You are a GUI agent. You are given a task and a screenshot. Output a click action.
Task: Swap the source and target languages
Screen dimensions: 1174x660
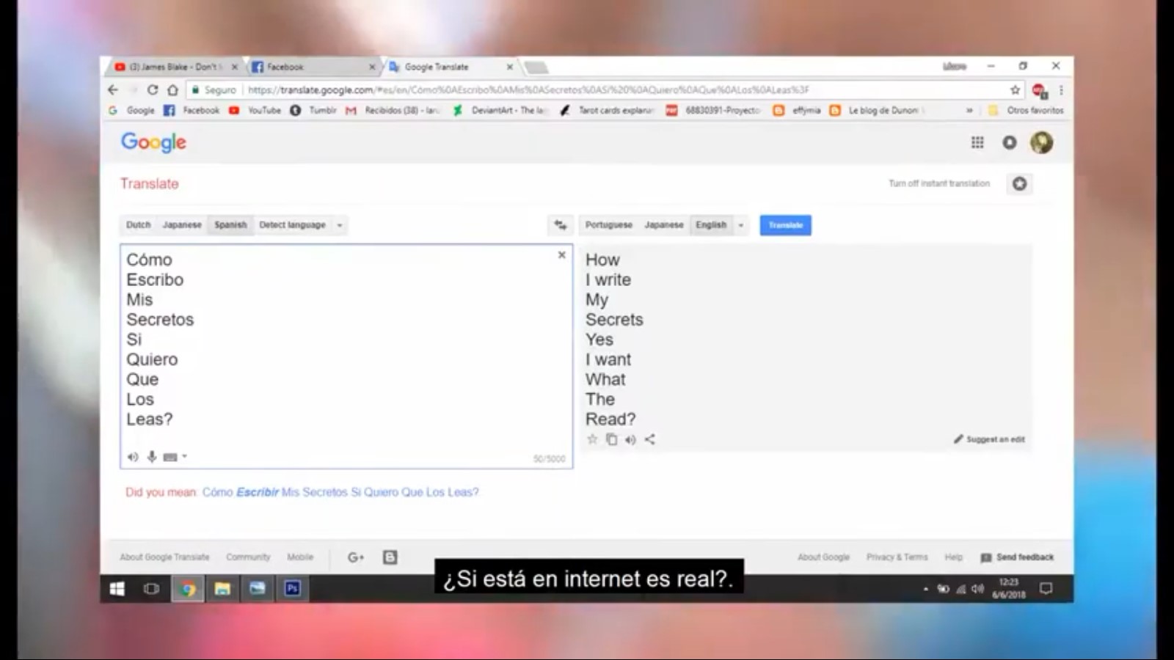point(561,225)
